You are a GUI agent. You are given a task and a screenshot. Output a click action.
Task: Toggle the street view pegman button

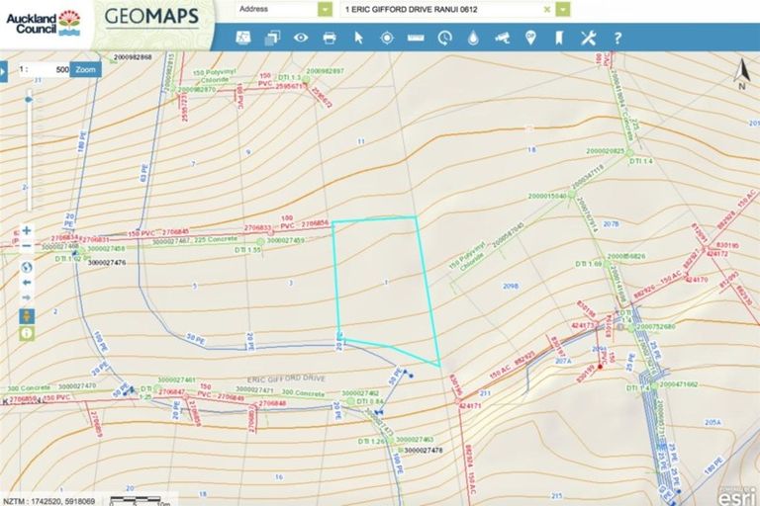point(27,315)
